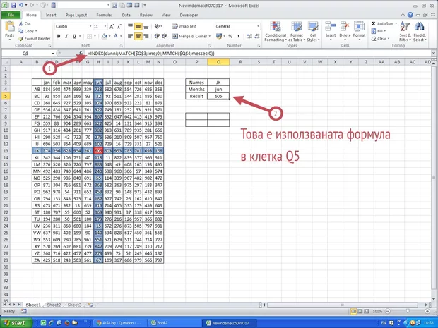The height and width of the screenshot is (328, 438).
Task: Toggle Bold formatting
Action: tap(59, 36)
